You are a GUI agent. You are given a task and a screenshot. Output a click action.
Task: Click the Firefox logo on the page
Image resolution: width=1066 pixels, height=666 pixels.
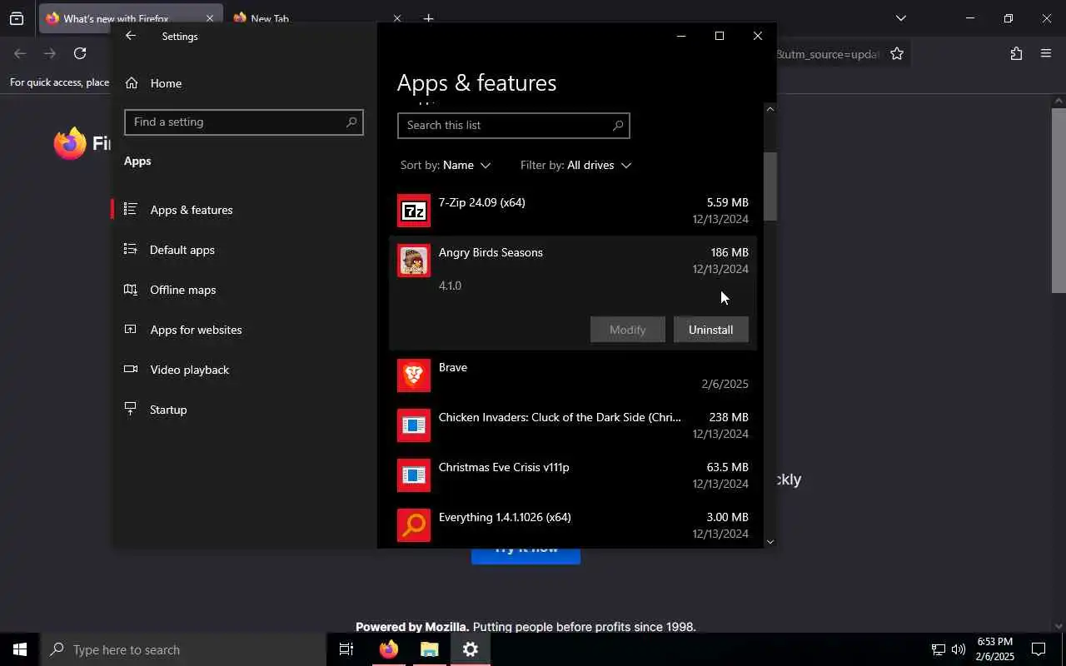point(70,143)
